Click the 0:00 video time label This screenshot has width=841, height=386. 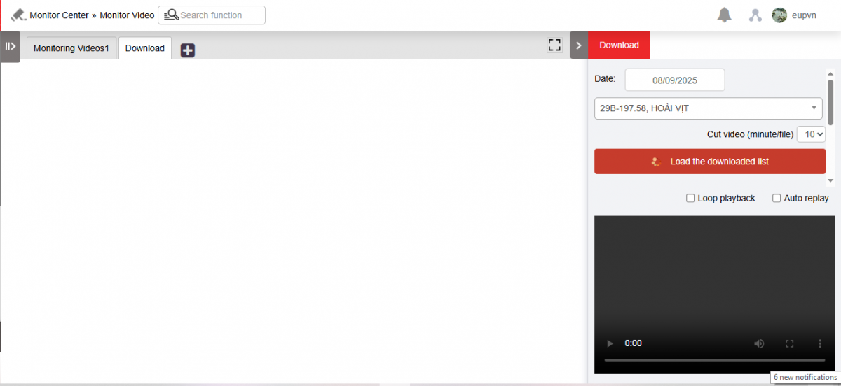click(633, 343)
